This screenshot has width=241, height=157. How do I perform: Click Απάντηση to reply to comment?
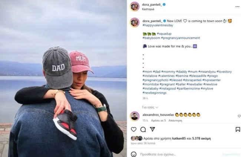[x=175, y=121]
